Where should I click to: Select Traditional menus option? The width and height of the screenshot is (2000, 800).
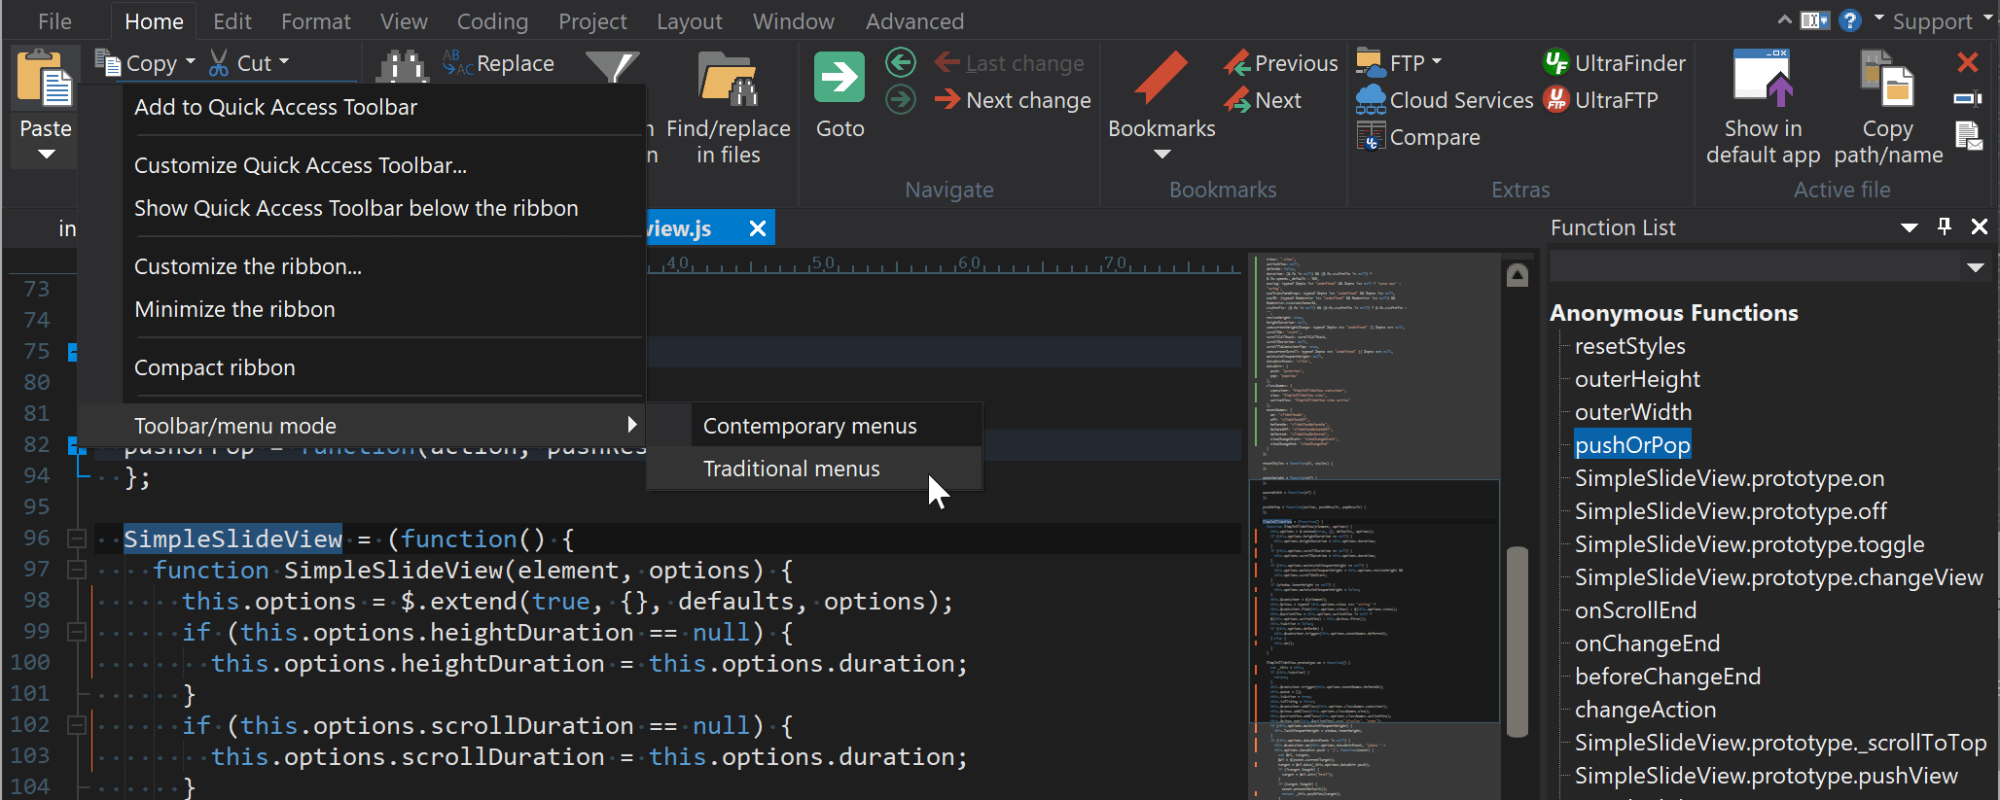click(x=792, y=469)
